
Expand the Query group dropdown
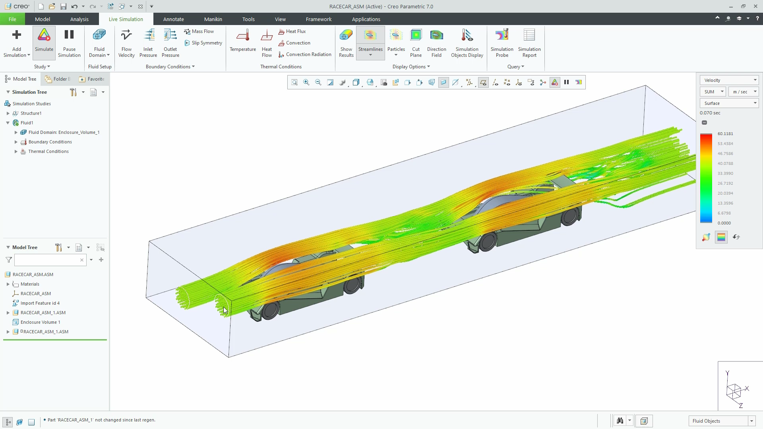coord(515,67)
